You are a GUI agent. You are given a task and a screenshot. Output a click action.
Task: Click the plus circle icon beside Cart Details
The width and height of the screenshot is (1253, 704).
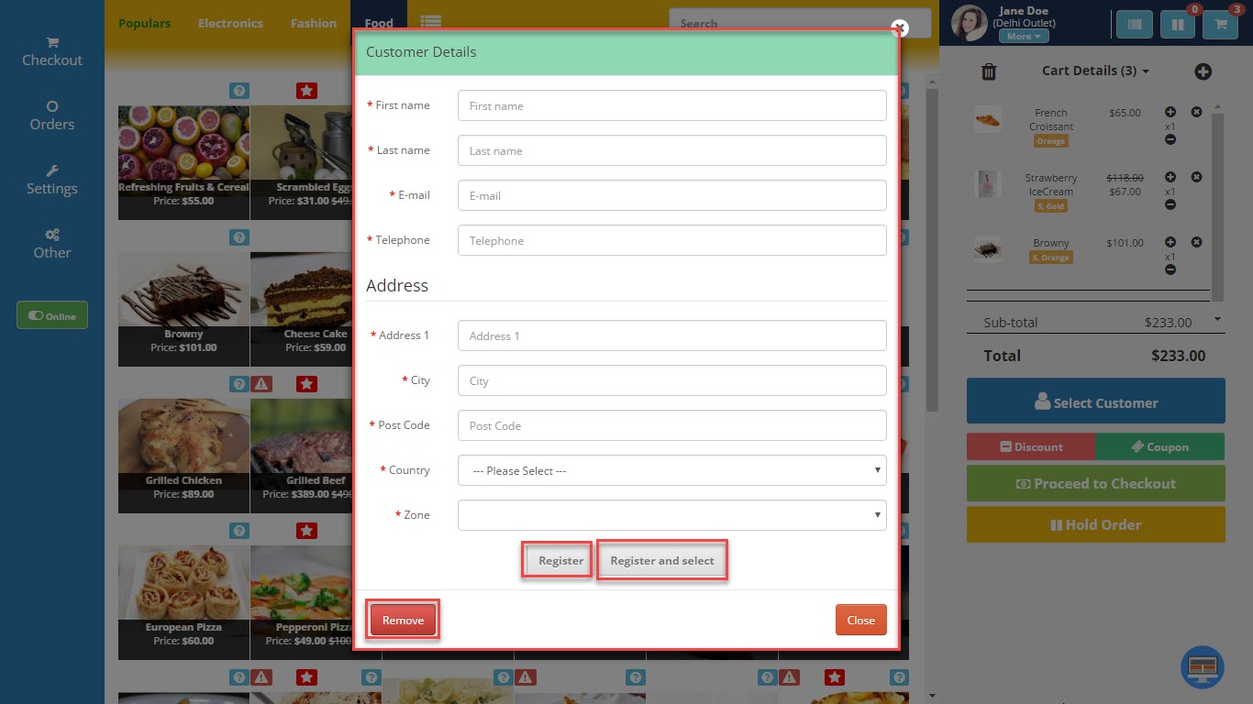pyautogui.click(x=1203, y=71)
